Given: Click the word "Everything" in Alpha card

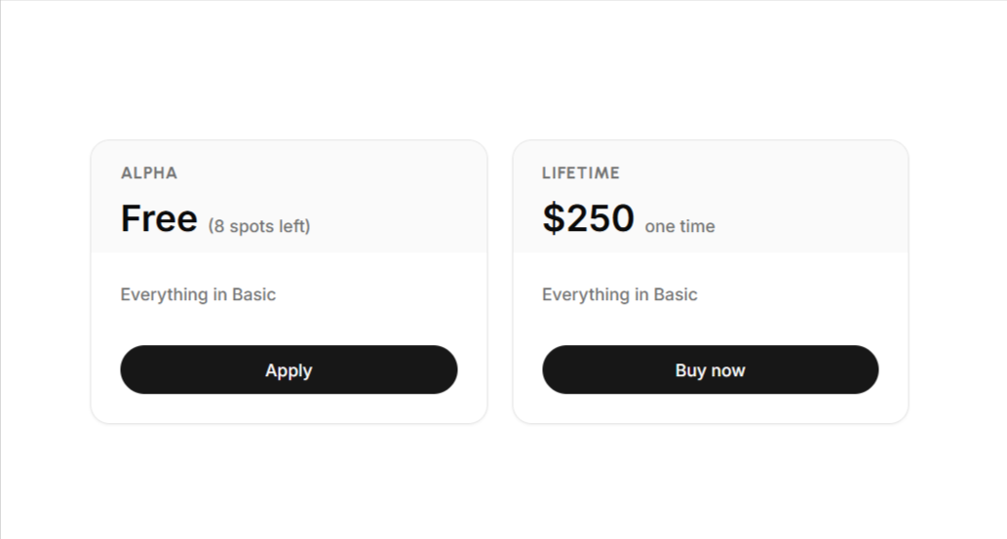Looking at the screenshot, I should (165, 294).
